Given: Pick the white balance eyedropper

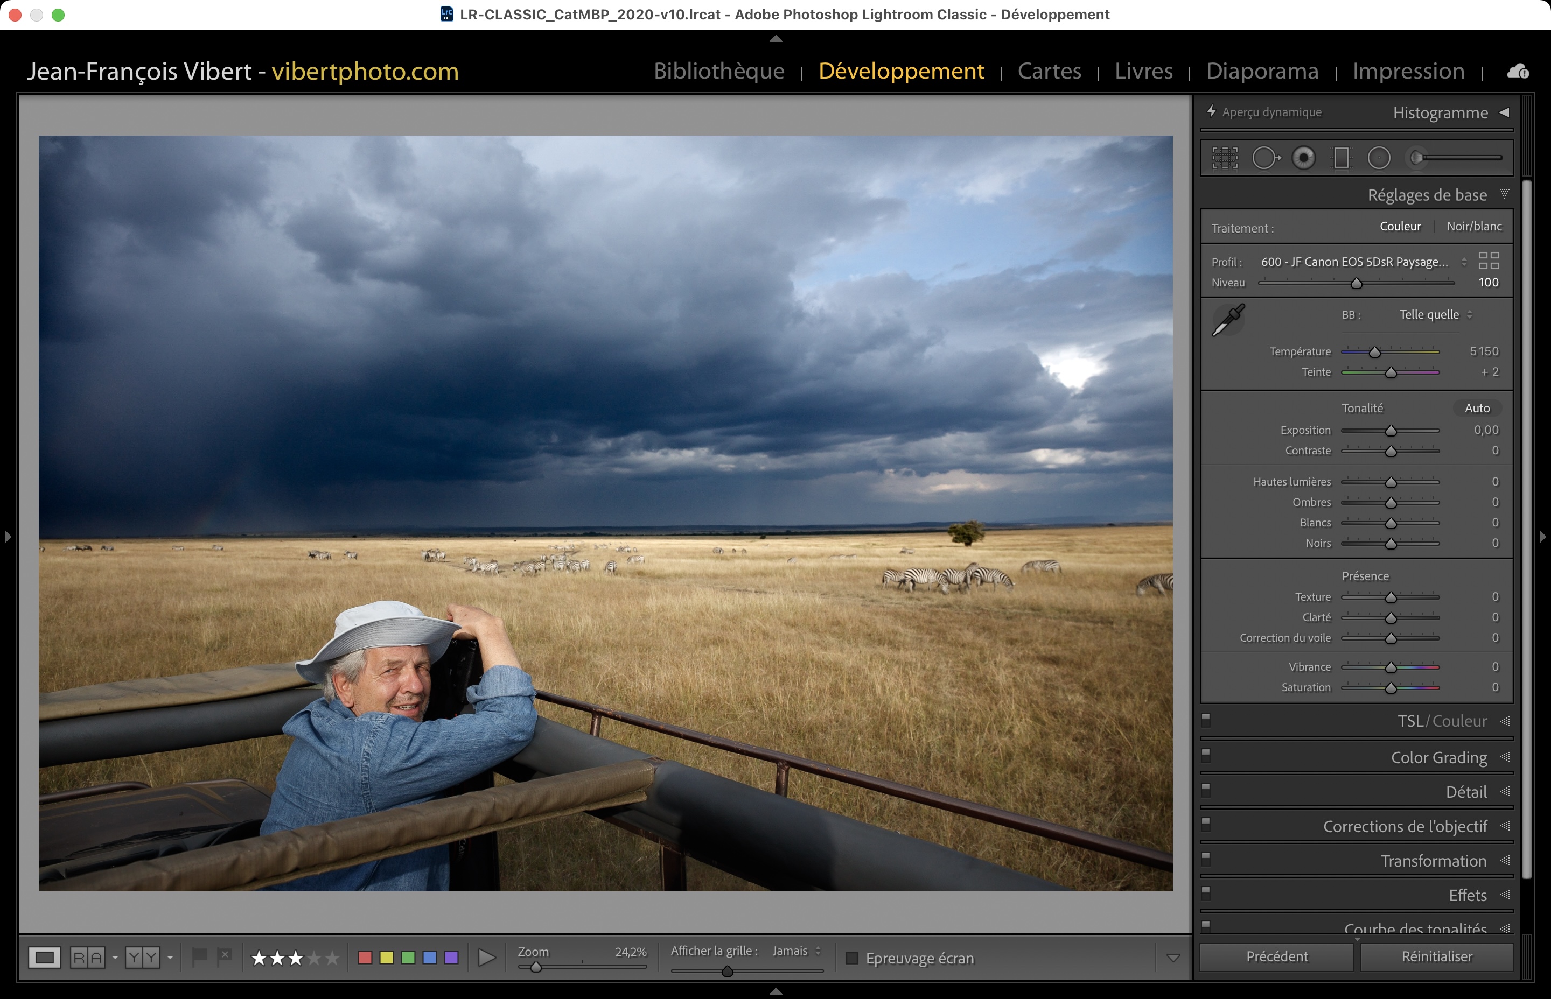Looking at the screenshot, I should click(1228, 320).
